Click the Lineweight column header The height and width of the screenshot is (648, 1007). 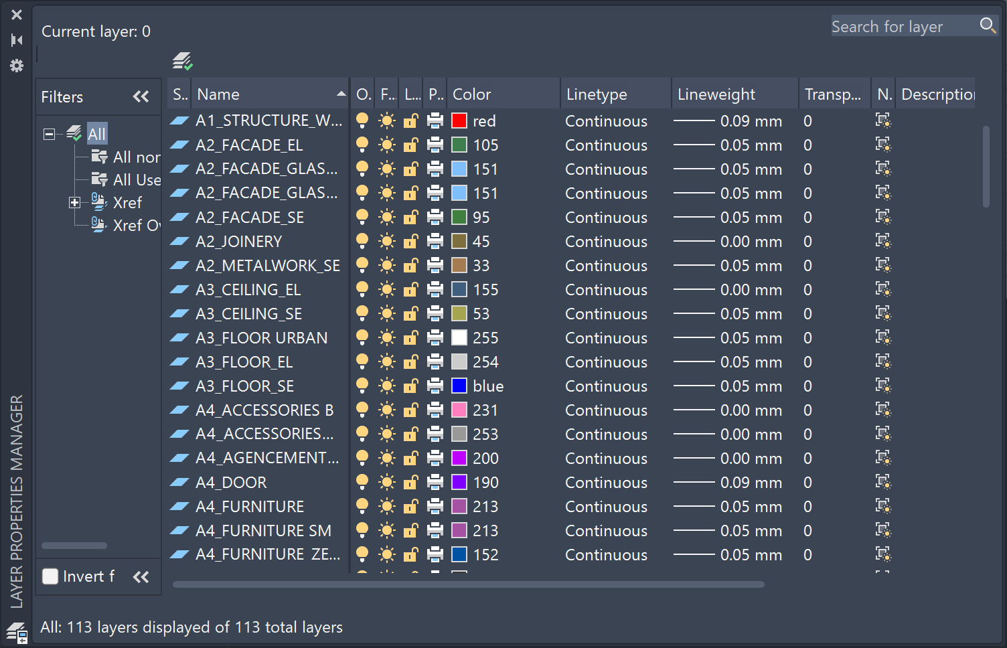(733, 94)
